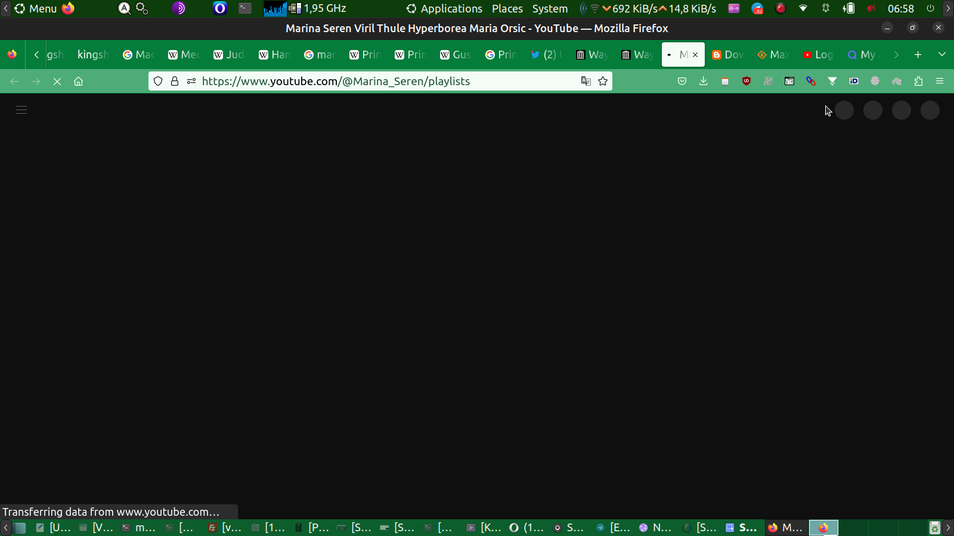This screenshot has width=954, height=536.
Task: Open the power shutdown menu
Action: point(930,8)
